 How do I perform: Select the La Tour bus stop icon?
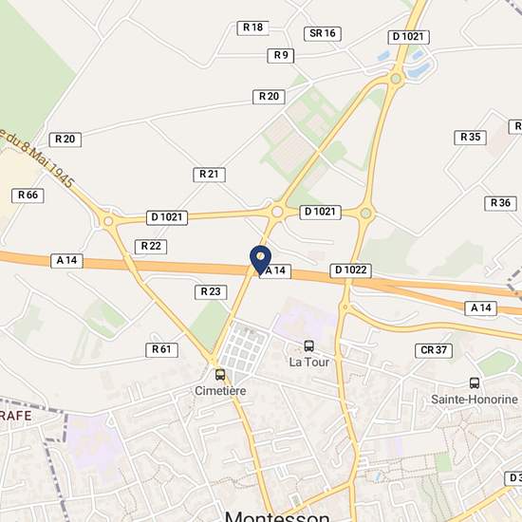(309, 345)
